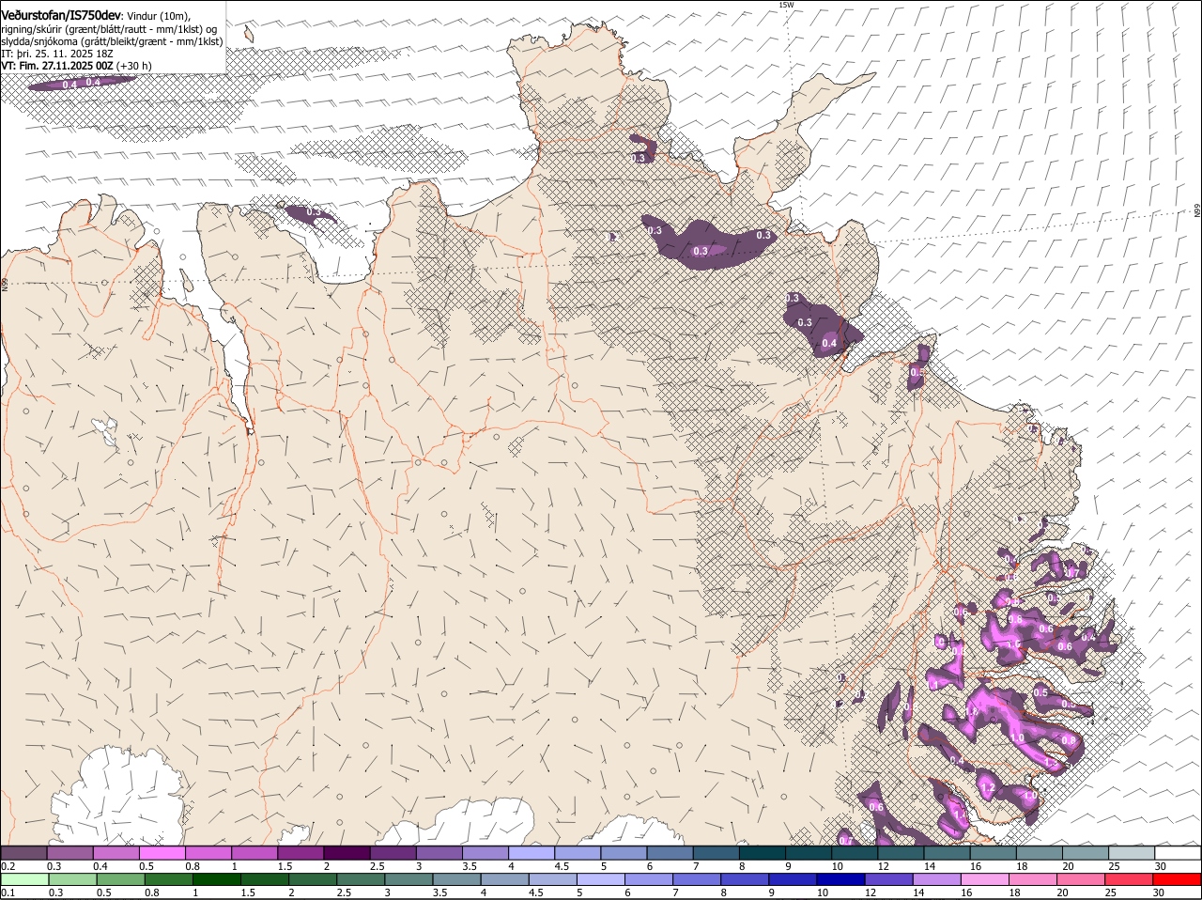Choose the rain scale swatch between 4.5 and 5
This screenshot has width=1202, height=900.
click(552, 879)
